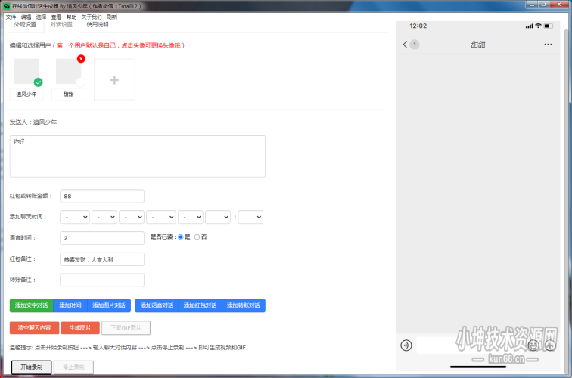Tap the emoji icon in chat bar
Image resolution: width=572 pixels, height=378 pixels.
[x=533, y=345]
